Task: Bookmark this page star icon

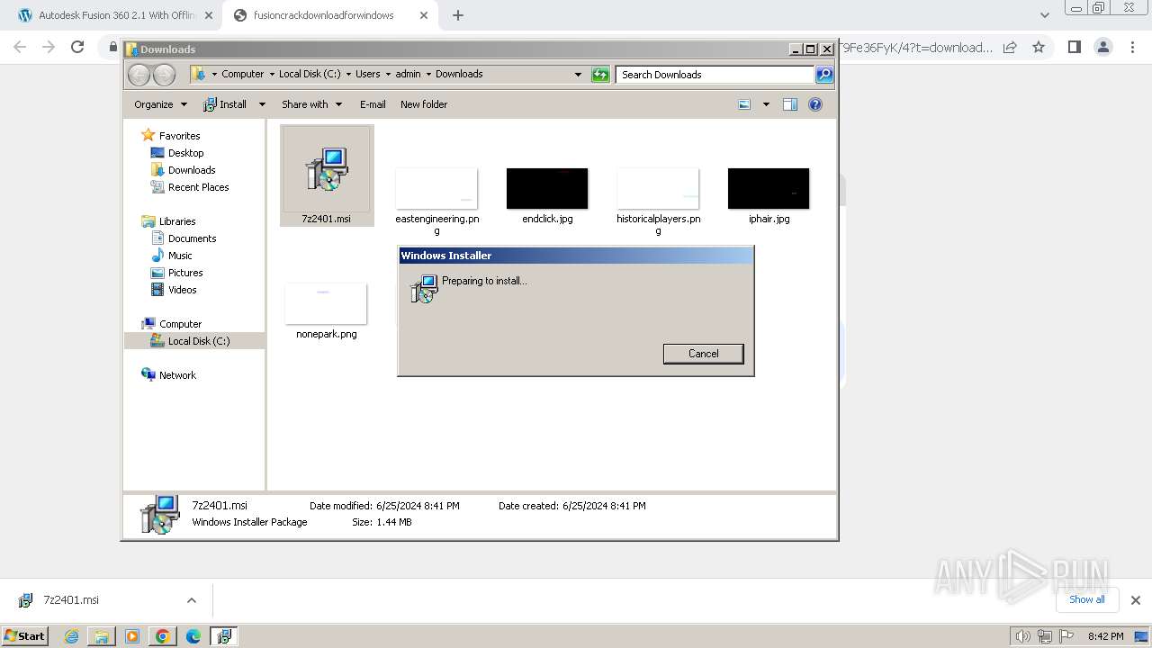Action: (1039, 47)
